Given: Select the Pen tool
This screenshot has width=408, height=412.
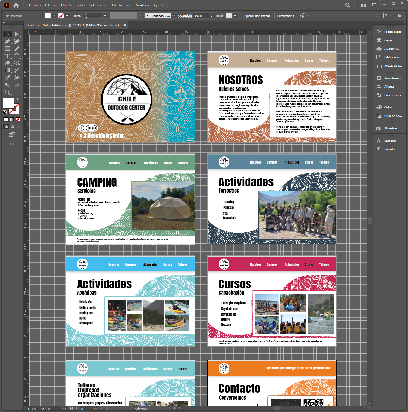Looking at the screenshot, I should [8, 41].
